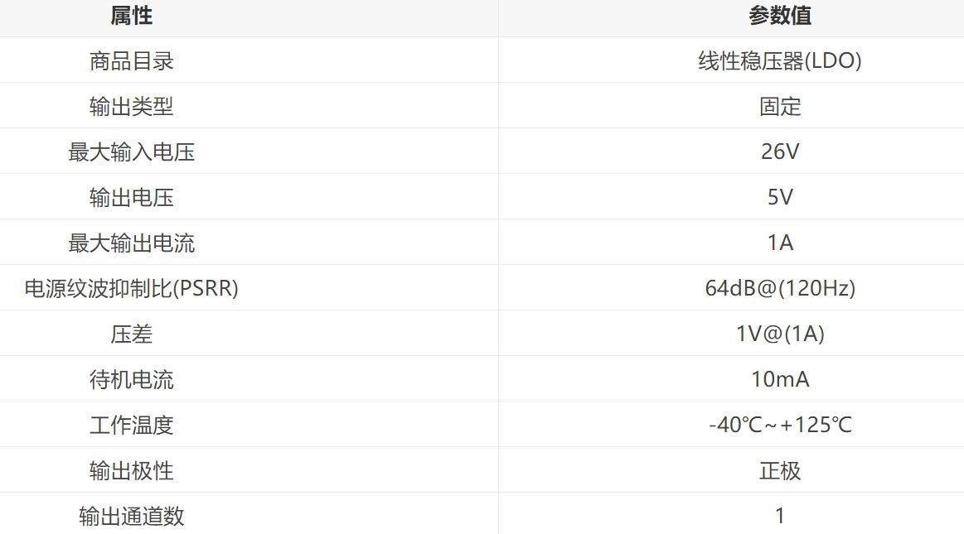Select the 10mA value cell

779,380
